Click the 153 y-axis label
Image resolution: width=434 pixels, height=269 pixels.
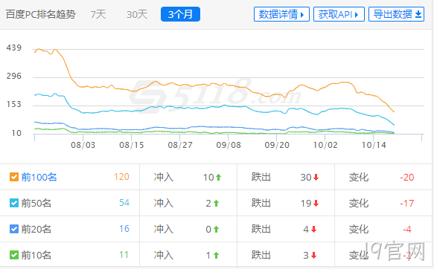pos(14,104)
